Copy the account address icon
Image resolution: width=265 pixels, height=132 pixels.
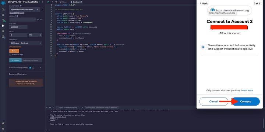38,19
